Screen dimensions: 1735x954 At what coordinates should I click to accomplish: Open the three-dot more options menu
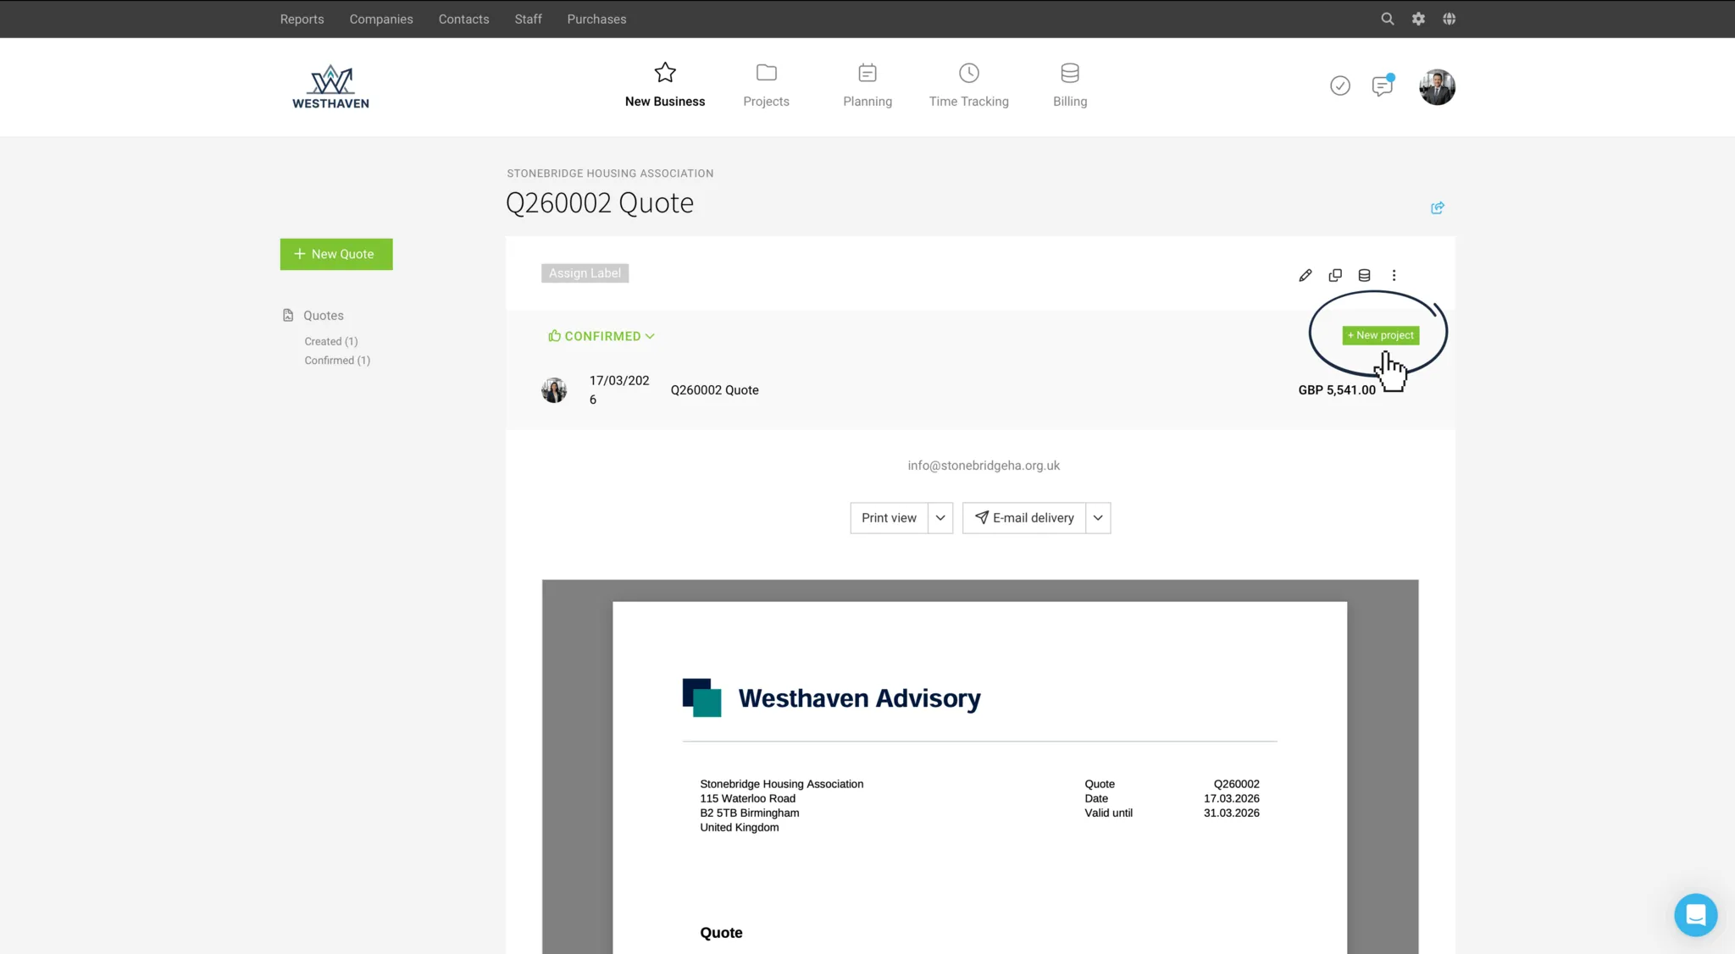pos(1394,275)
